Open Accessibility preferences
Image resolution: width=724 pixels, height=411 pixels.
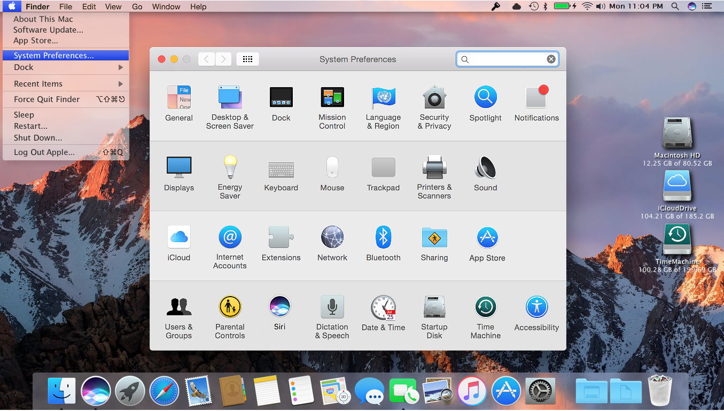point(536,314)
